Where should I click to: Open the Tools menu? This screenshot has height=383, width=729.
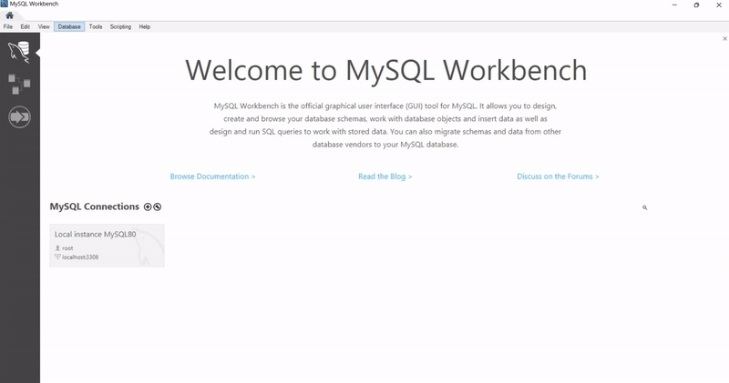click(96, 27)
